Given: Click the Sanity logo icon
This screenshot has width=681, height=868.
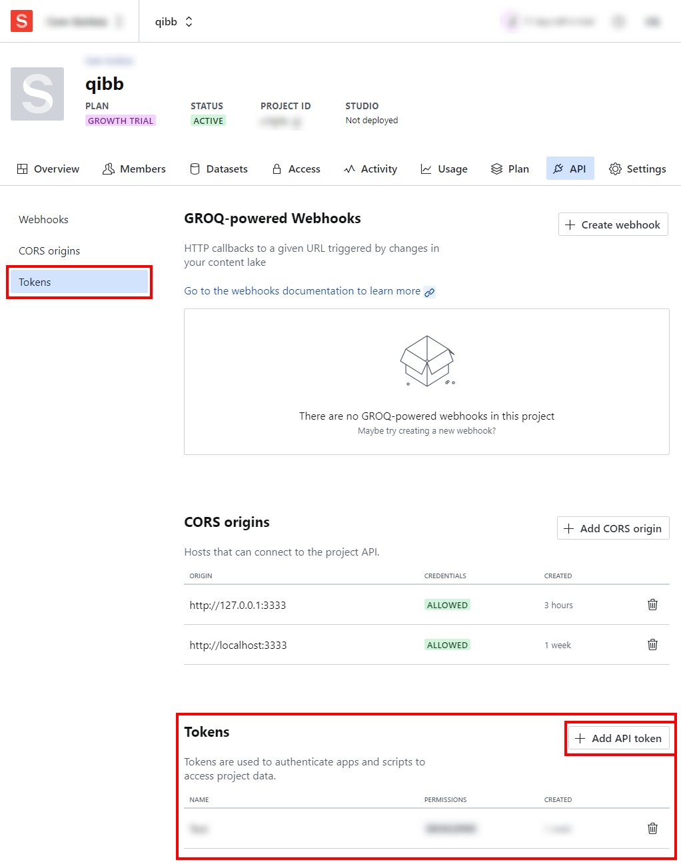Looking at the screenshot, I should click(21, 21).
